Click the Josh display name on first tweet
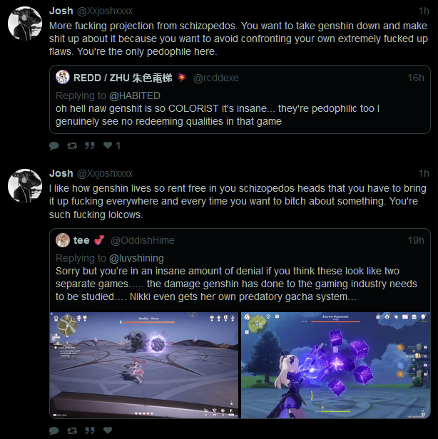This screenshot has width=438, height=439. (61, 11)
